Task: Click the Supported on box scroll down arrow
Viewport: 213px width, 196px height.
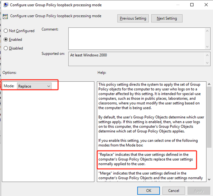Action: 207,63
